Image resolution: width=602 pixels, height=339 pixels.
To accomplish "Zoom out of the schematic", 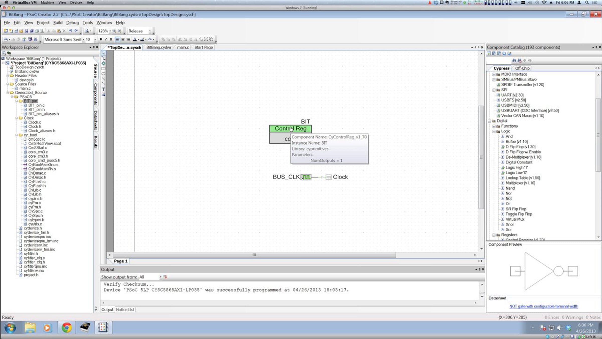I will point(120,31).
